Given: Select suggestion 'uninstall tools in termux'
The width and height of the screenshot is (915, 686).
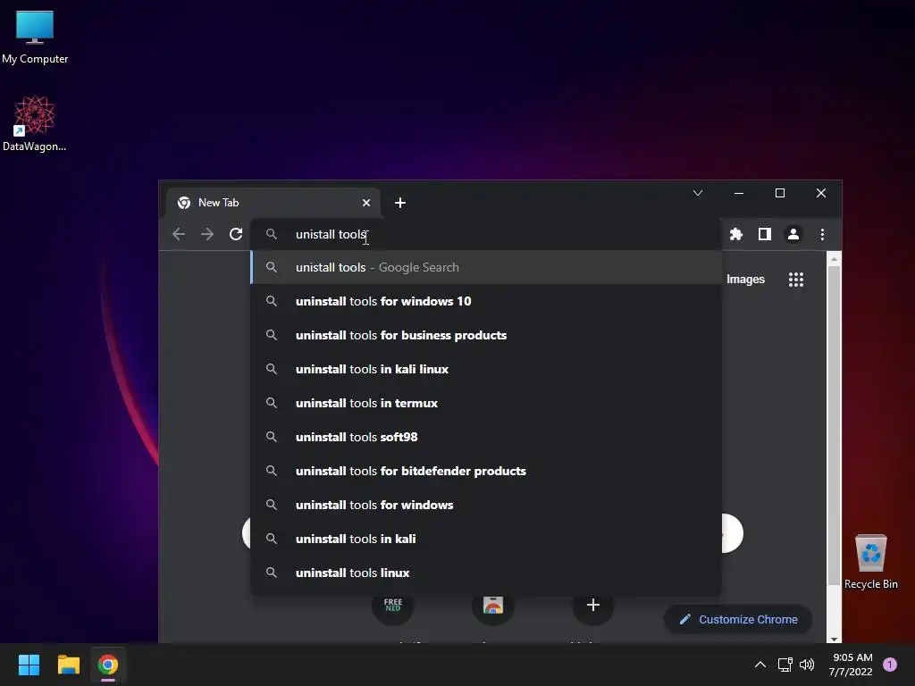Looking at the screenshot, I should (485, 403).
